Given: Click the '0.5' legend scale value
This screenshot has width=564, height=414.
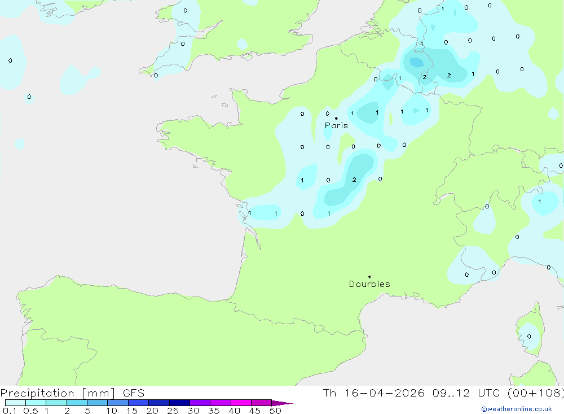Looking at the screenshot, I should (x=30, y=411).
